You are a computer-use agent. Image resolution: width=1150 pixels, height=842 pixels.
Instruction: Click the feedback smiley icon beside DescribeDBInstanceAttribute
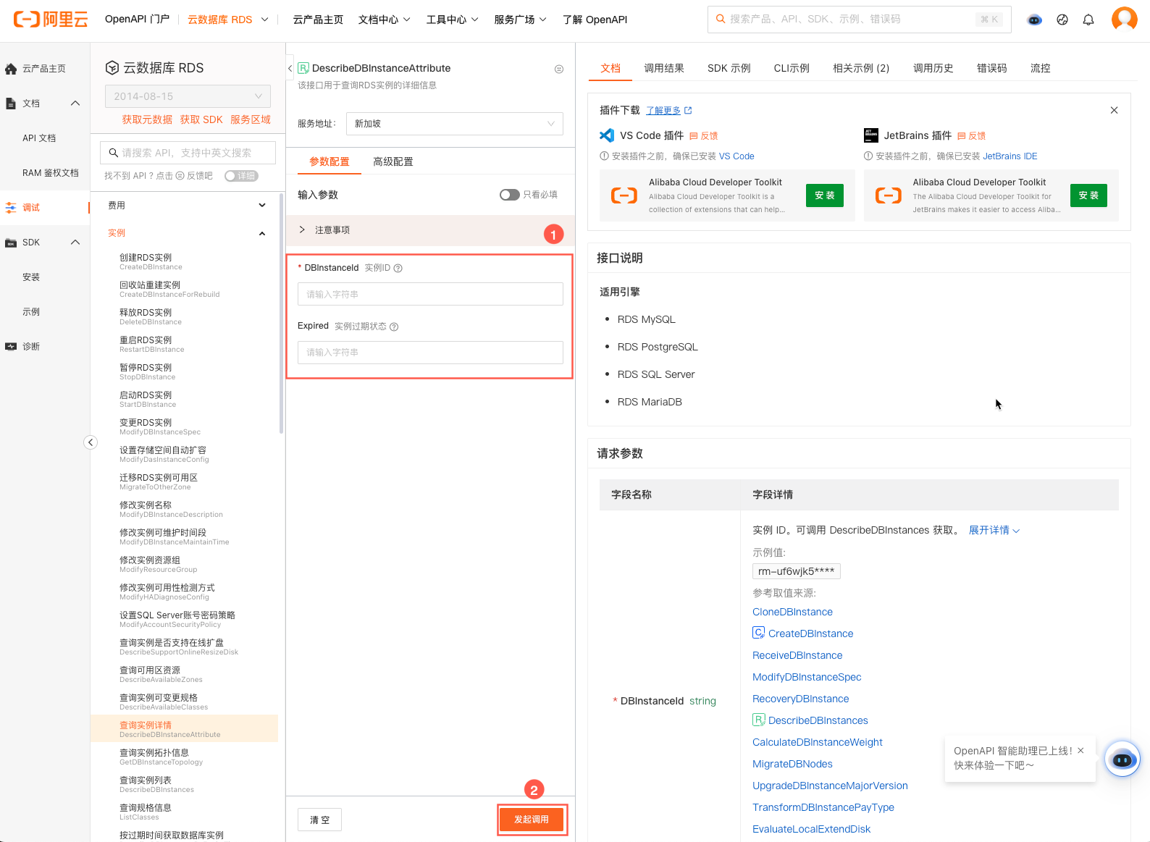pos(559,69)
